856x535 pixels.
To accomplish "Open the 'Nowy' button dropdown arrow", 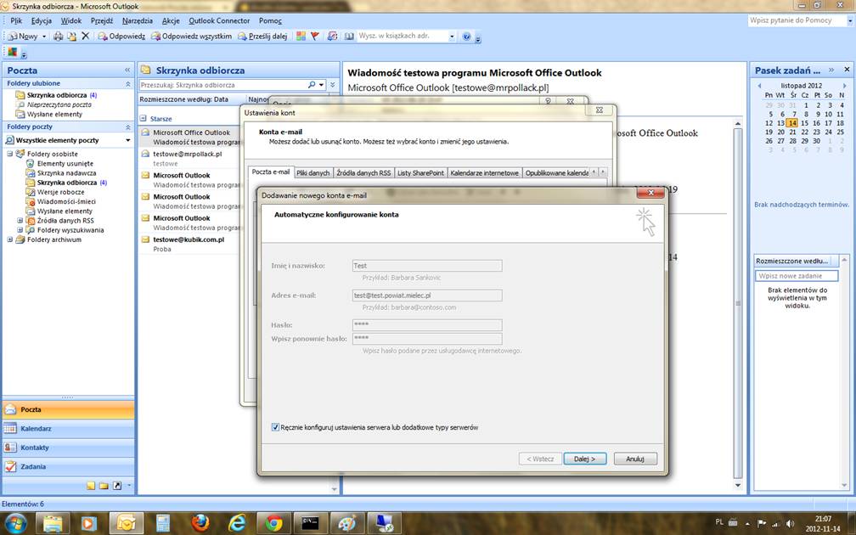I will point(44,37).
